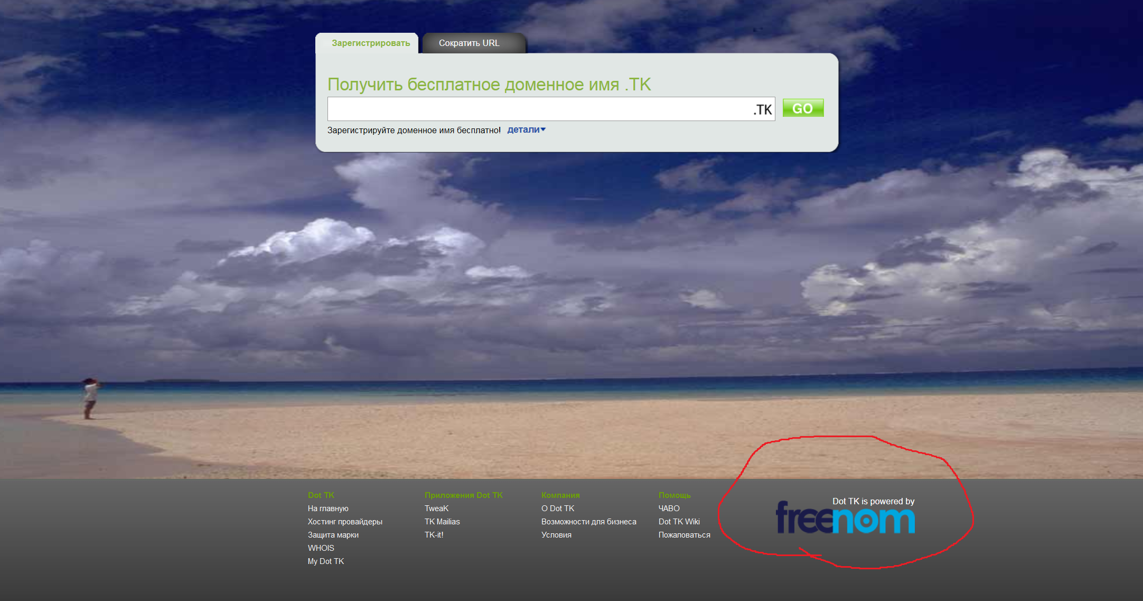This screenshot has height=601, width=1143.
Task: Open the ЧАВО help link
Action: [x=669, y=508]
